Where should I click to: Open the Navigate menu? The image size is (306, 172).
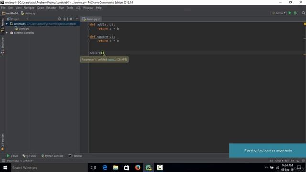click(x=29, y=8)
